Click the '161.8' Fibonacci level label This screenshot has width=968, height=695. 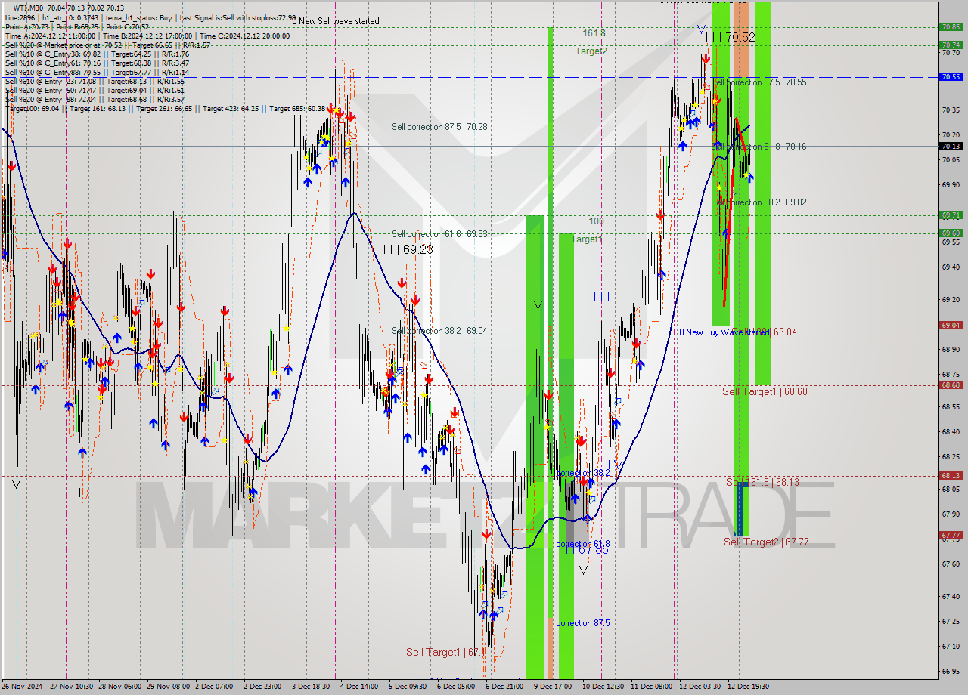pyautogui.click(x=594, y=33)
